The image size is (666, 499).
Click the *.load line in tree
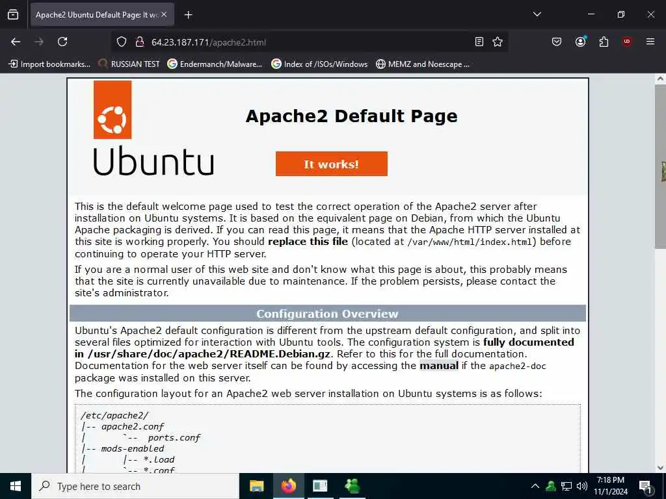pos(159,459)
